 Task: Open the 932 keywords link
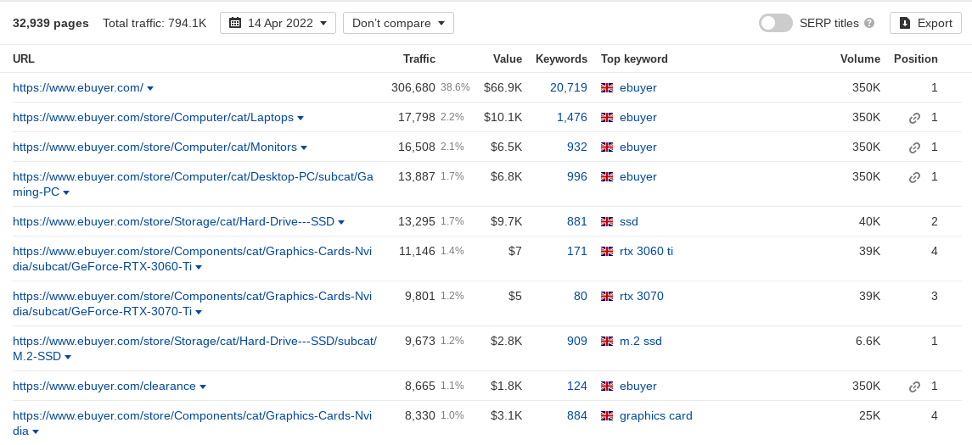[577, 147]
